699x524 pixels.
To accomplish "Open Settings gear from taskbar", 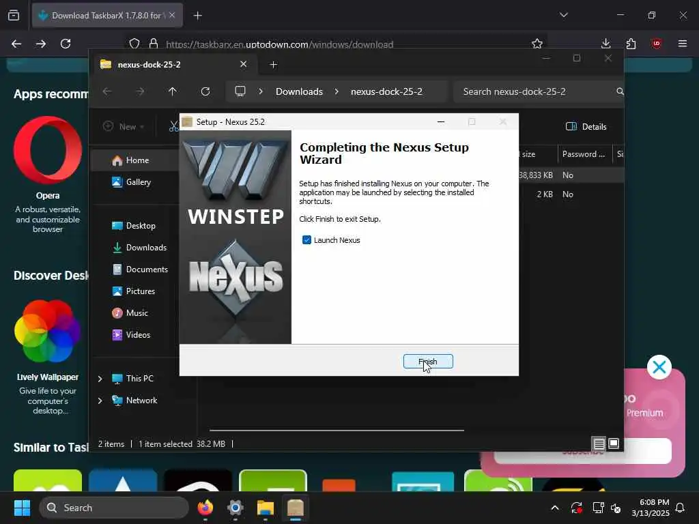I will coord(236,508).
